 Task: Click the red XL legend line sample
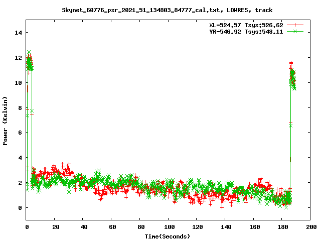295,25
